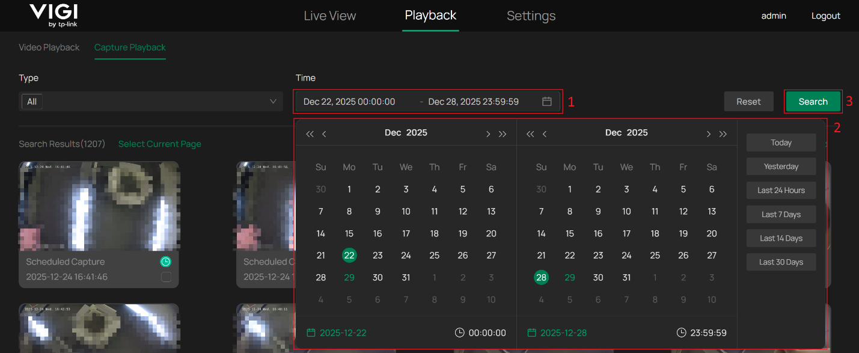Click Select Current Page link

[x=159, y=144]
